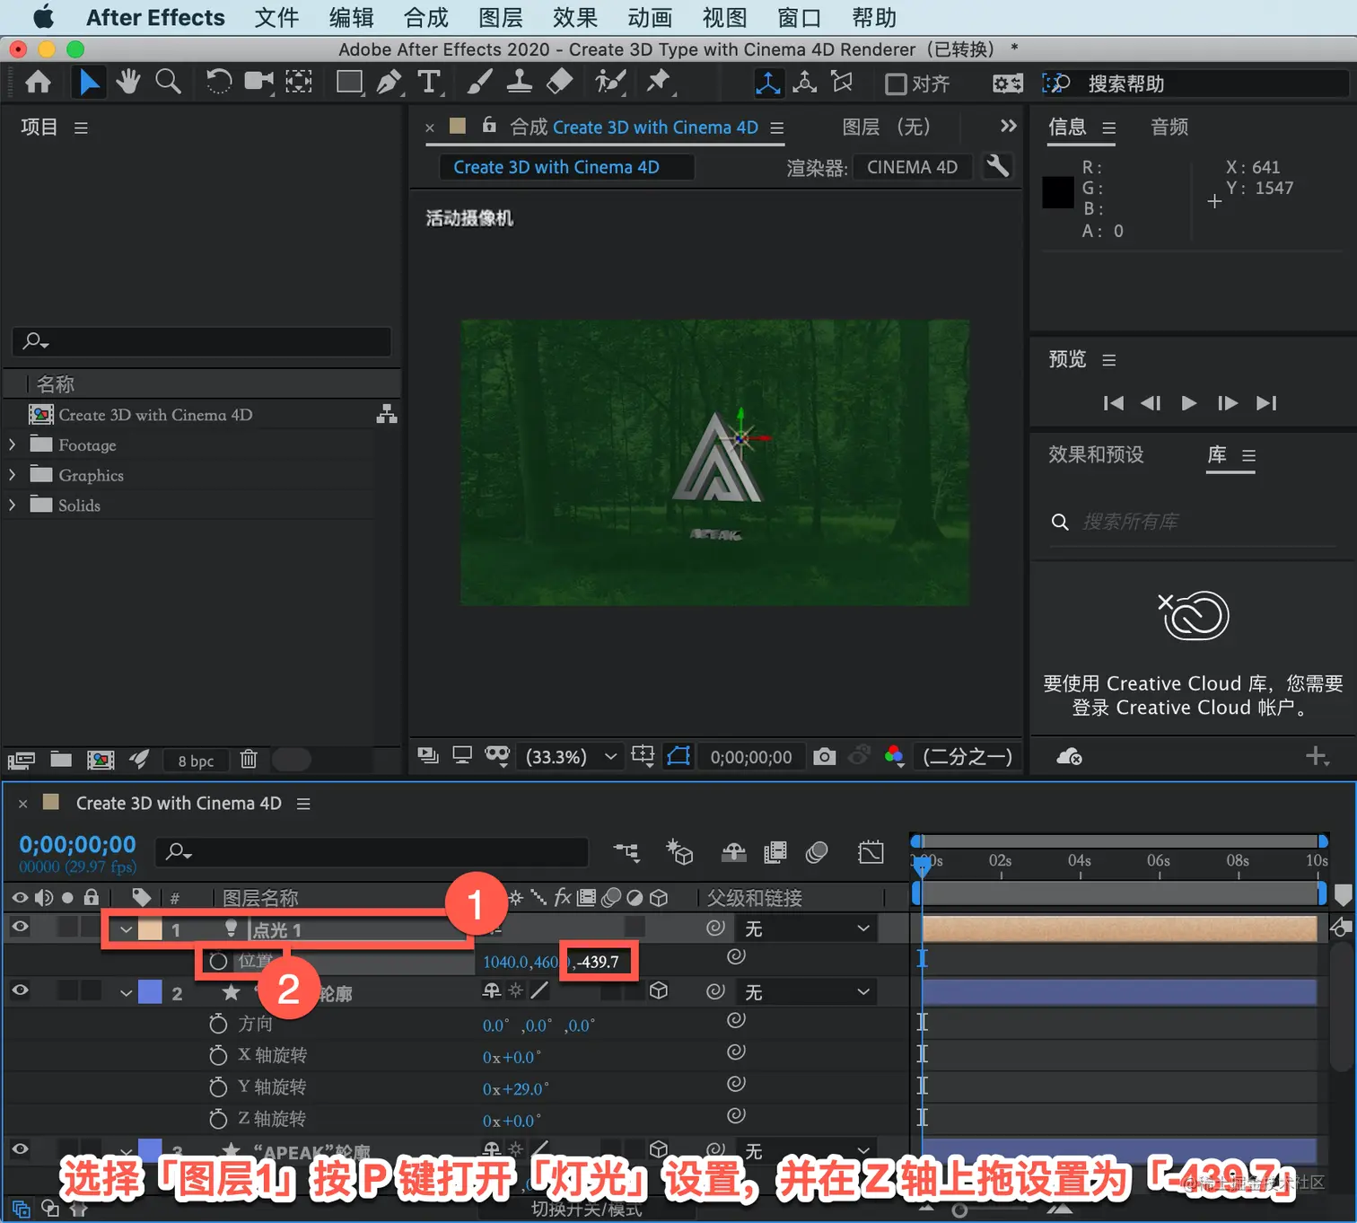Open parent dropdown for 点光 1 layer
Screen dimensions: 1357x1223
tap(807, 928)
